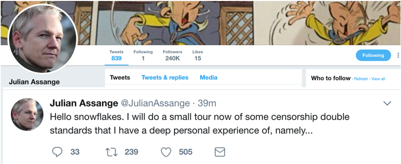Retweet the Hello snowflakes tweet
This screenshot has width=401, height=164.
tap(112, 152)
